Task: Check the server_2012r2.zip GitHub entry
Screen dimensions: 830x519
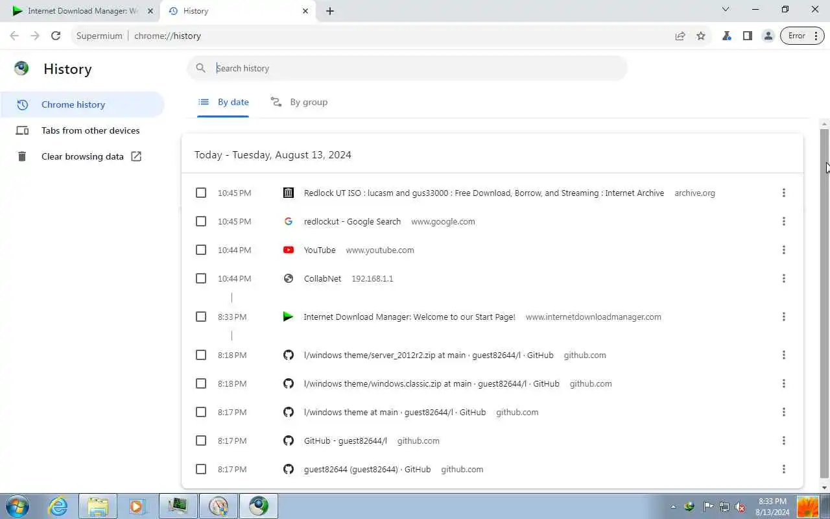Action: [201, 355]
